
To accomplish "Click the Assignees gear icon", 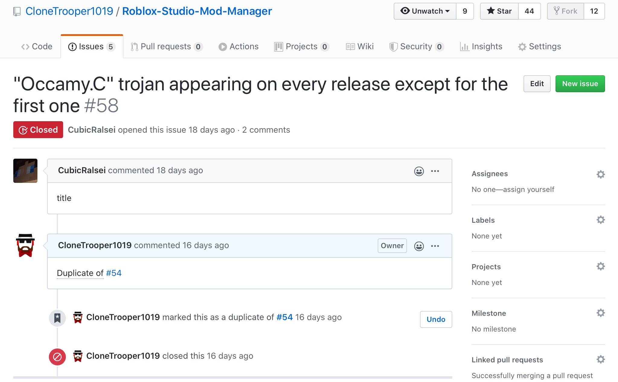I will pos(600,174).
